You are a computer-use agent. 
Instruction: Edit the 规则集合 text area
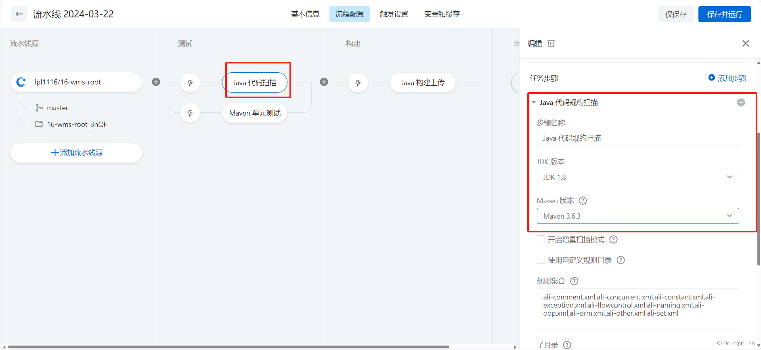click(638, 309)
